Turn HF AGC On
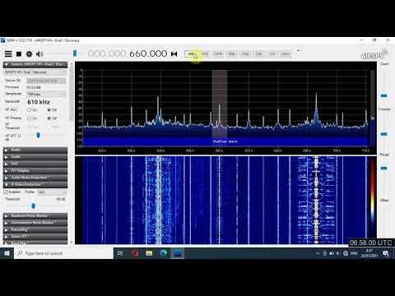The width and height of the screenshot is (395, 296). [30, 110]
